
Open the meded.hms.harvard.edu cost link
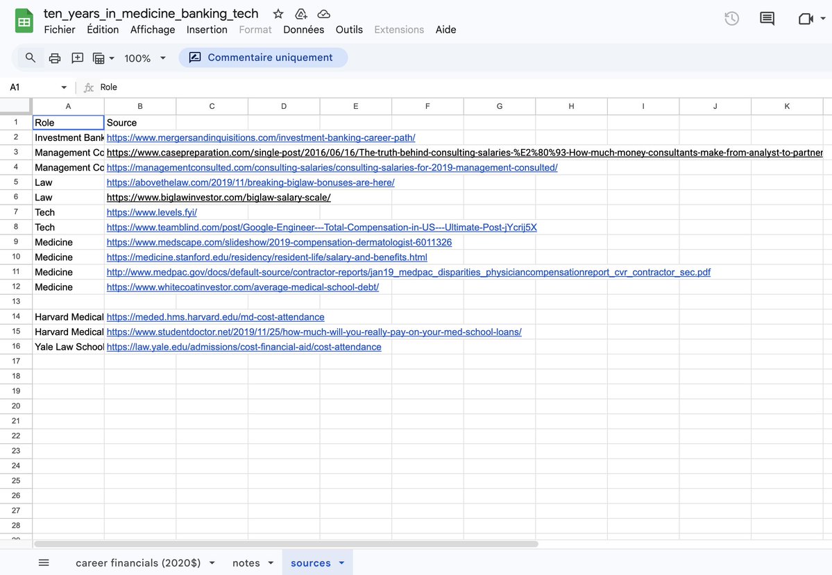[215, 317]
